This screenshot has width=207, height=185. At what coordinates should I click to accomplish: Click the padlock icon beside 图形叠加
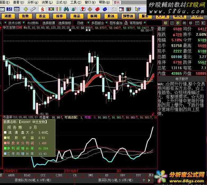pyautogui.click(x=126, y=23)
